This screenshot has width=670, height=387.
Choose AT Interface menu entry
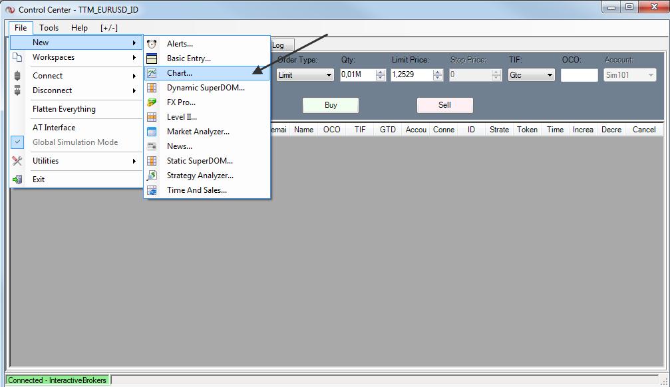pos(54,127)
